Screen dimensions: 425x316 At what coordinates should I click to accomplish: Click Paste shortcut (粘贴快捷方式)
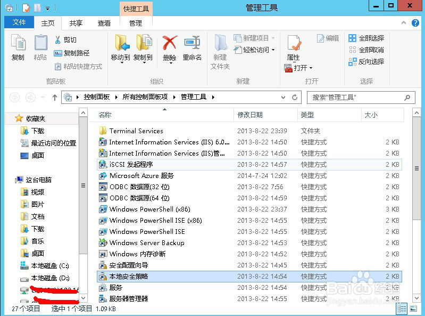point(79,67)
